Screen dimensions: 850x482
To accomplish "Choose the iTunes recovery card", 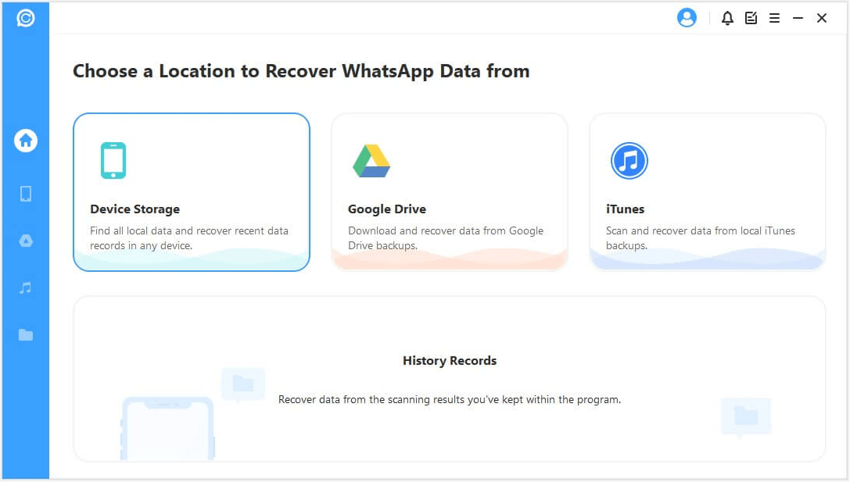I will [x=708, y=192].
